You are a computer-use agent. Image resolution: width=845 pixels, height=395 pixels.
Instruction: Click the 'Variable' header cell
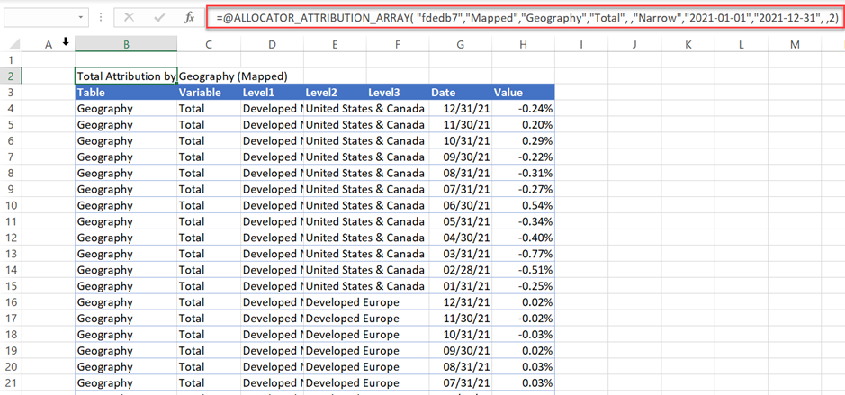(208, 93)
